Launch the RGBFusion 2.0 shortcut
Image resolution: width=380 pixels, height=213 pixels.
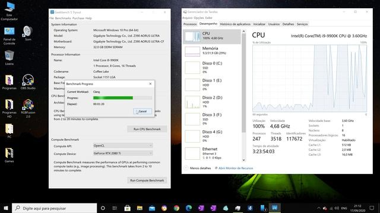pos(28,108)
